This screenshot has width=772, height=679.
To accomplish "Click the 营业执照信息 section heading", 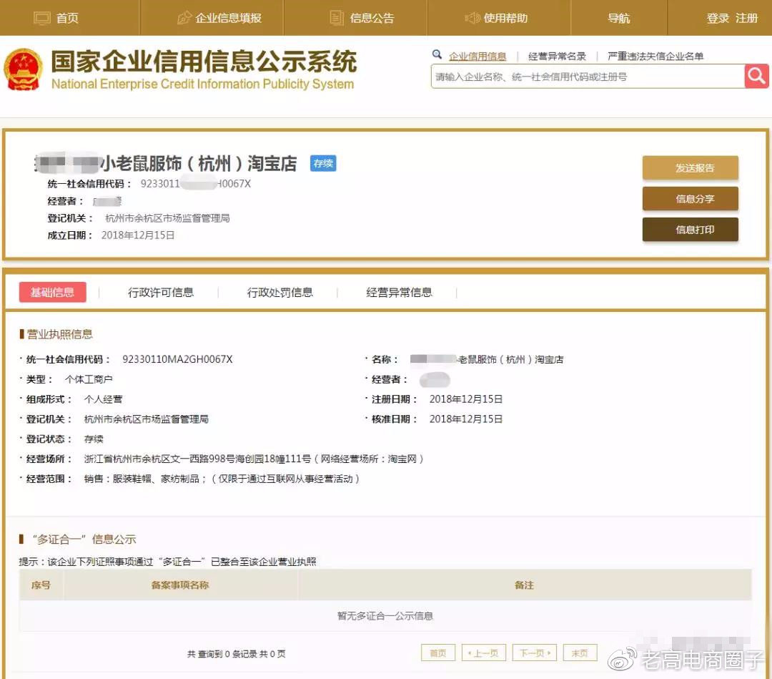I will (59, 334).
